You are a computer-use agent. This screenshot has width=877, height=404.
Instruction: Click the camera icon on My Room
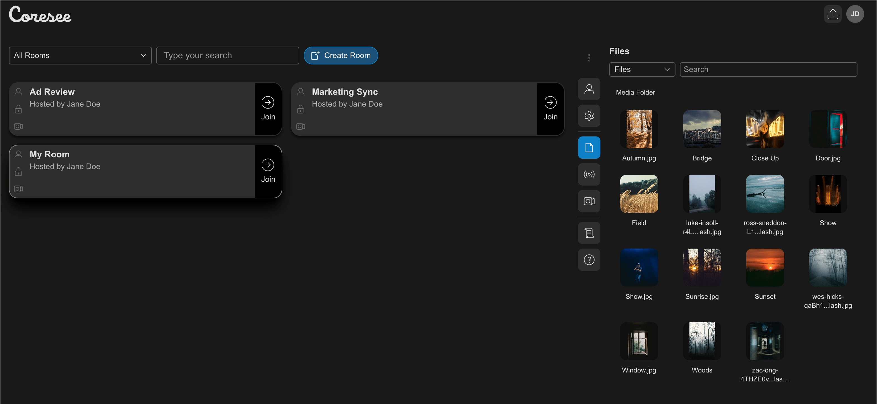click(18, 189)
